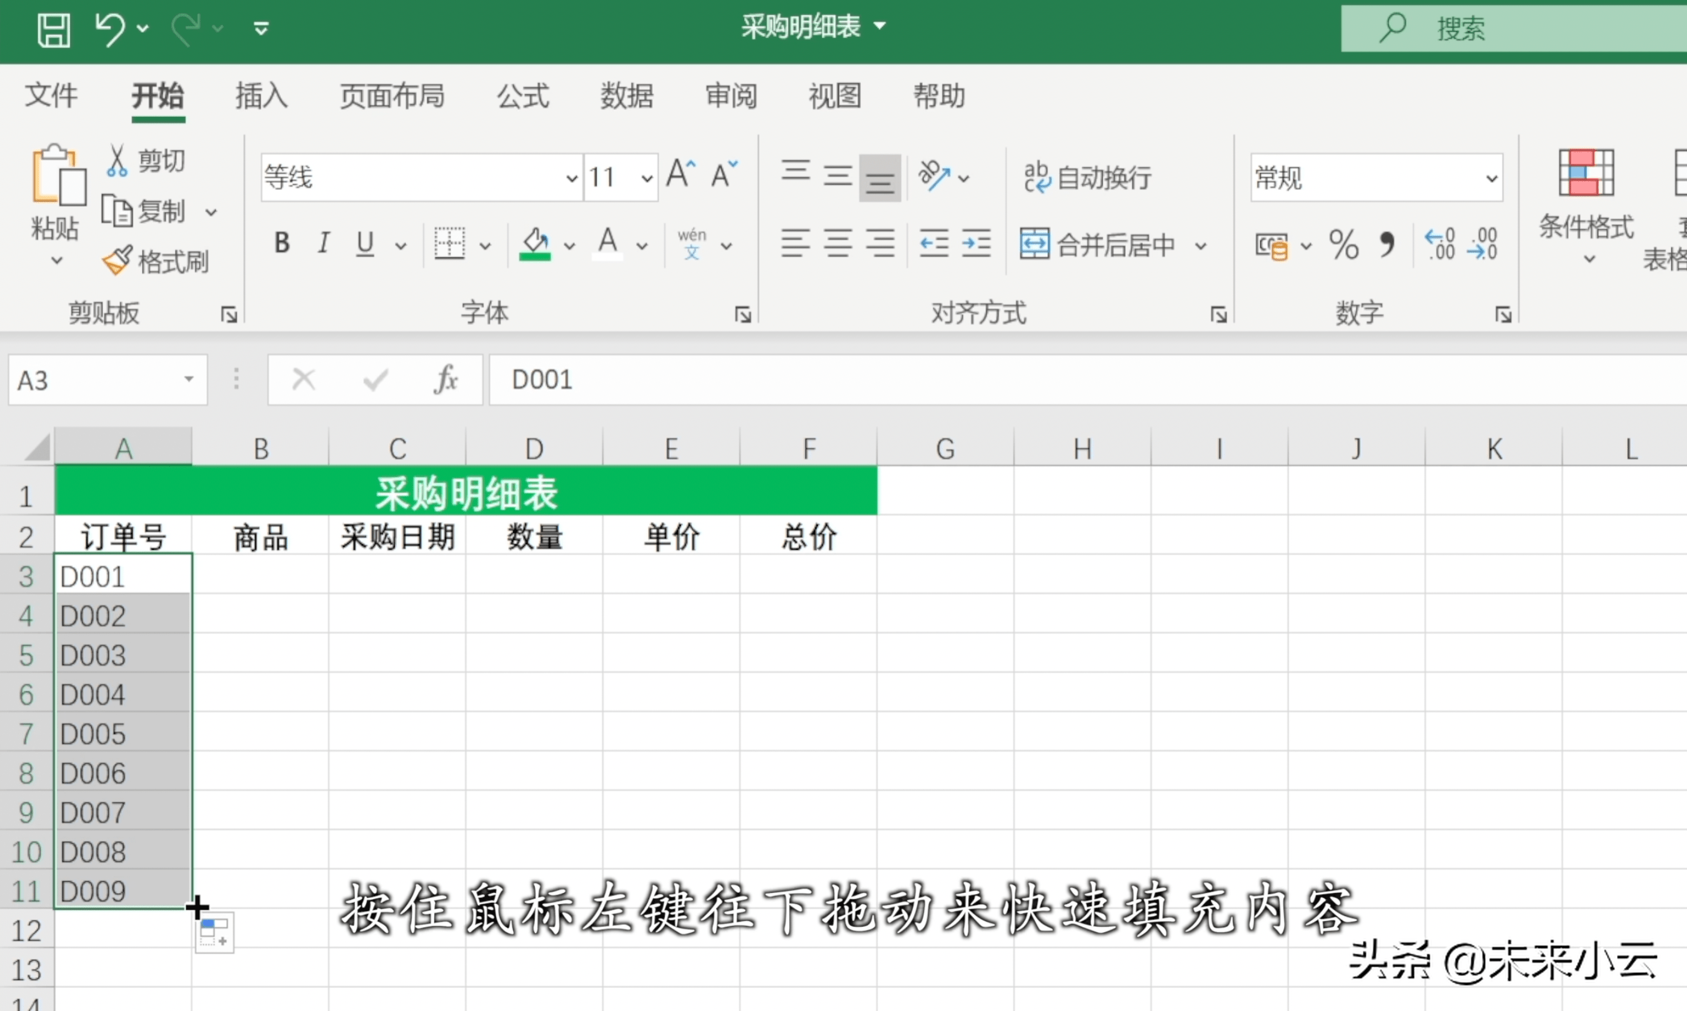Expand the Name Box dropdown arrow
1687x1011 pixels.
(x=189, y=379)
